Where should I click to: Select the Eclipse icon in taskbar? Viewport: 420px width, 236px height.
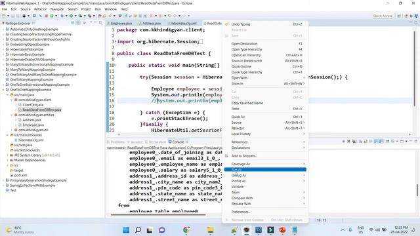[x=247, y=230]
